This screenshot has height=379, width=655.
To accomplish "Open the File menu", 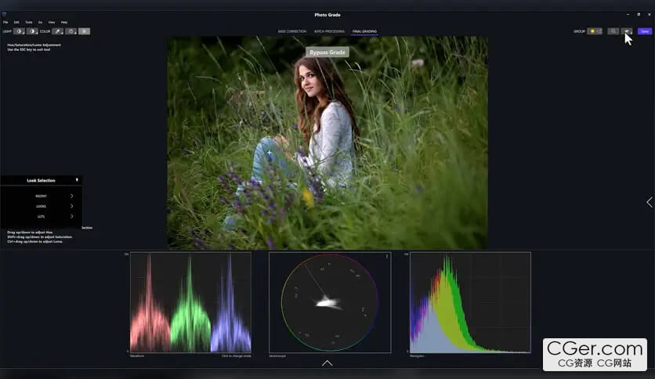I will [x=5, y=22].
